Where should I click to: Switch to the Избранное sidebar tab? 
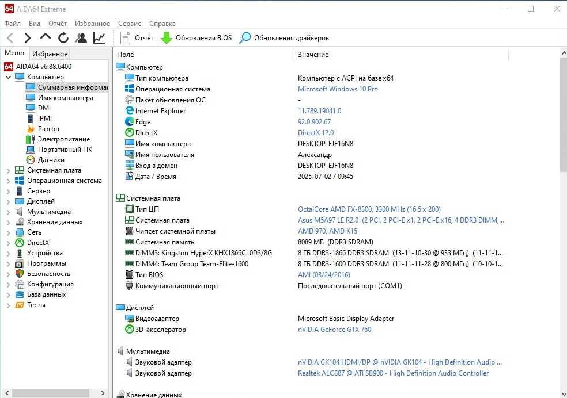point(50,53)
